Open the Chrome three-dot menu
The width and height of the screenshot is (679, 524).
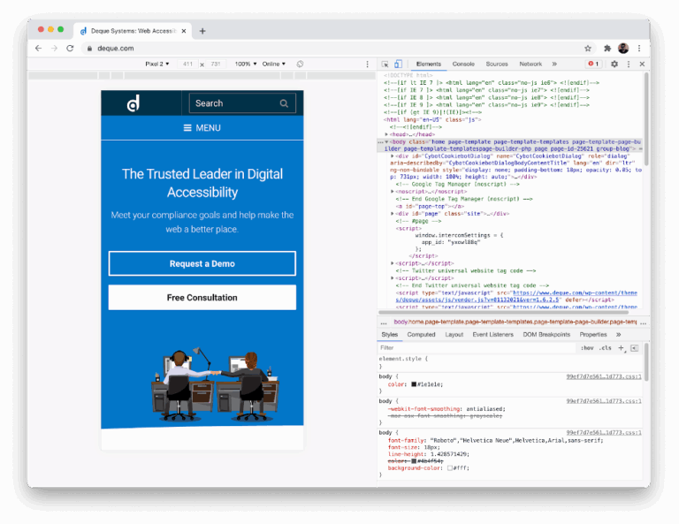(x=639, y=48)
